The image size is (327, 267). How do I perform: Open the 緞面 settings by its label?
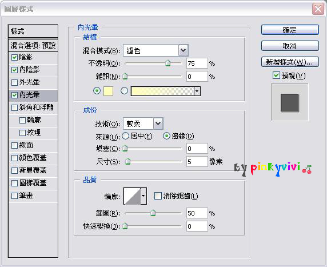tap(26, 145)
